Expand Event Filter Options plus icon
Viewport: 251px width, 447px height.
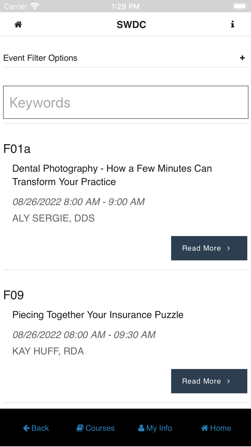tap(242, 58)
